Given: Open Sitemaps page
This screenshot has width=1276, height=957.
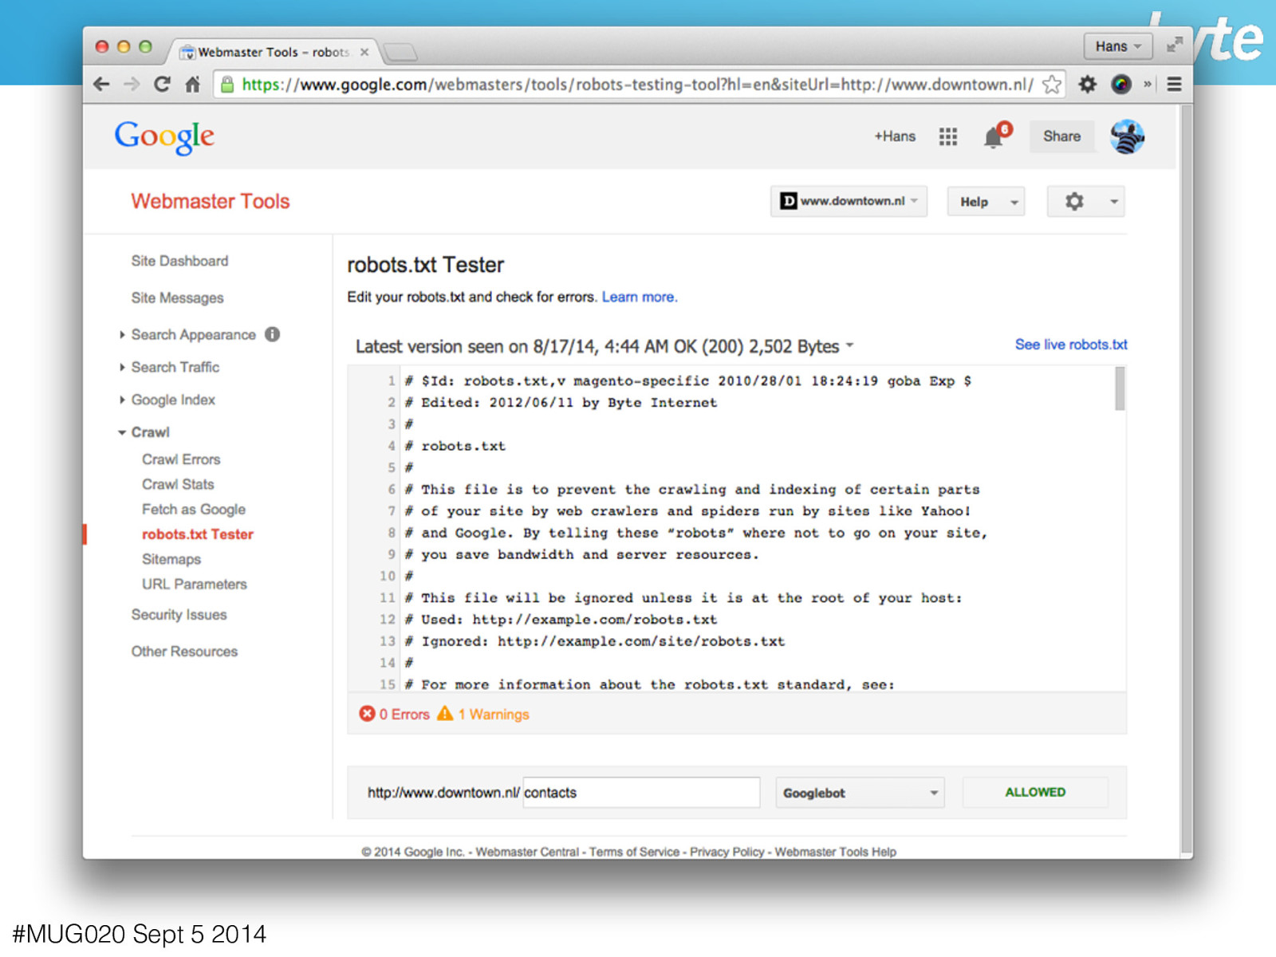Looking at the screenshot, I should 171,559.
